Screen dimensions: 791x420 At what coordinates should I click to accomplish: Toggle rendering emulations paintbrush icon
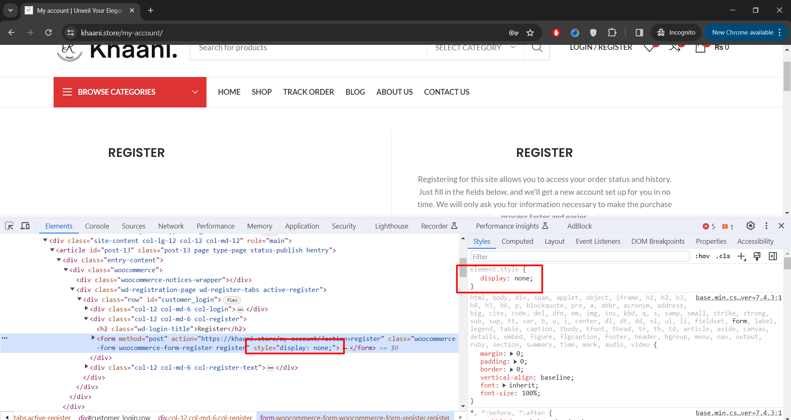(757, 256)
